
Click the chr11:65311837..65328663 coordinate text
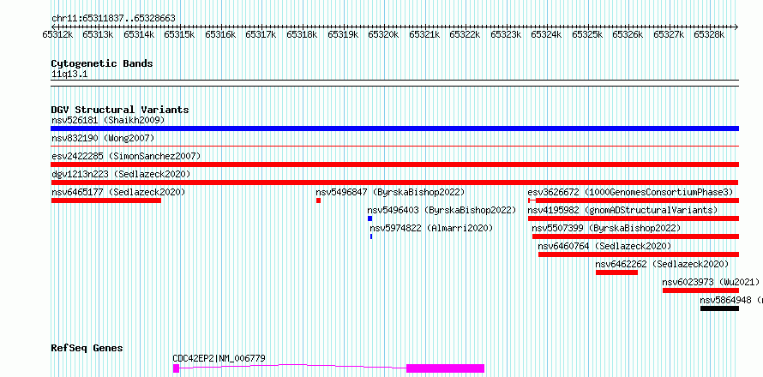113,19
